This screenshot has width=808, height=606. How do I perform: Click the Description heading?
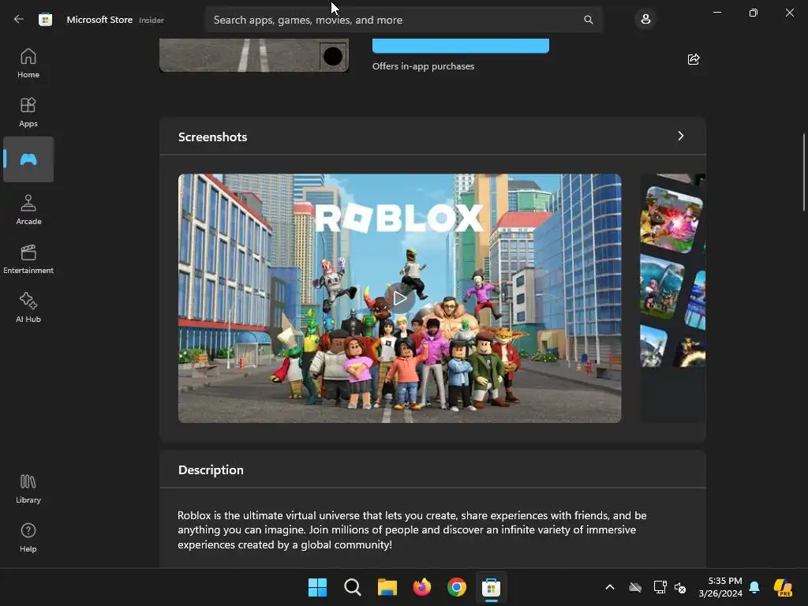pyautogui.click(x=211, y=470)
